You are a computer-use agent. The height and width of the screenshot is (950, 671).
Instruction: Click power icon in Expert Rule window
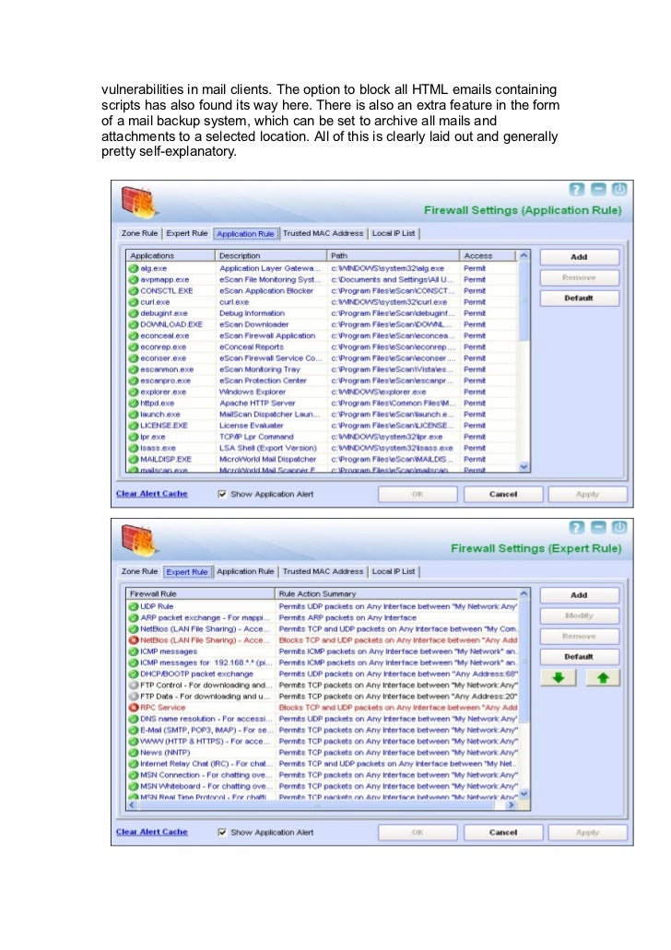point(618,527)
